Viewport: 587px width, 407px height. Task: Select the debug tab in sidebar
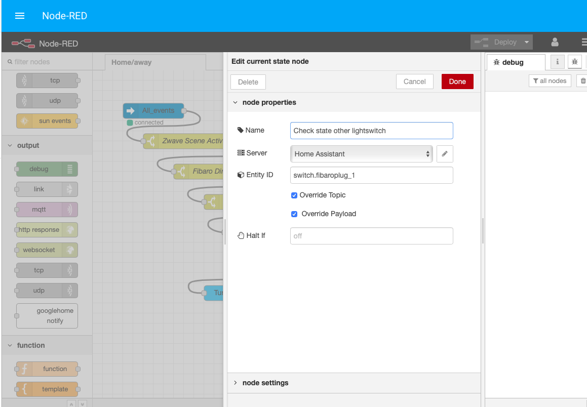tap(509, 62)
